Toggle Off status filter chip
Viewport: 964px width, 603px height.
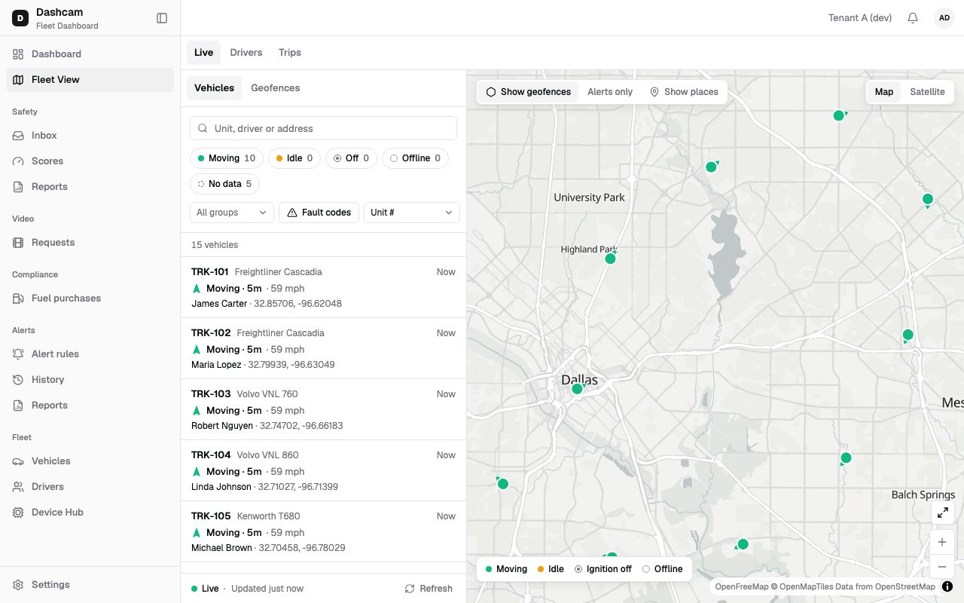click(x=351, y=158)
